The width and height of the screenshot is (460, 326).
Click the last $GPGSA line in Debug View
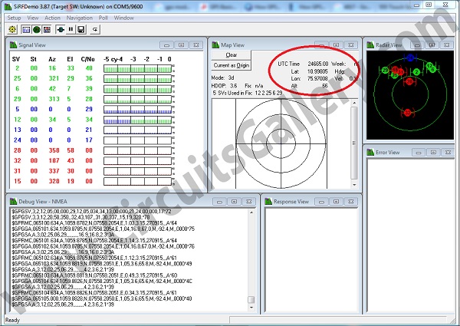63,305
